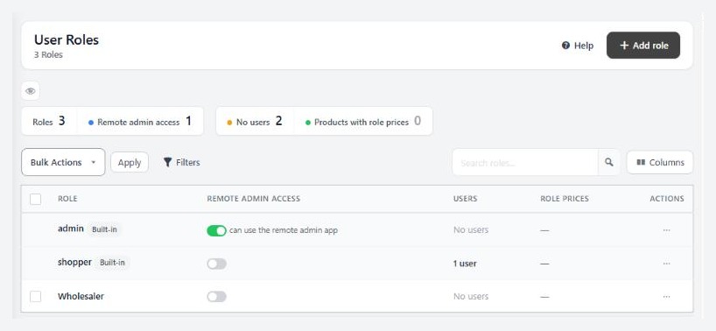Click the ACTIONS column header
Screen dimensions: 716x331
coord(667,199)
